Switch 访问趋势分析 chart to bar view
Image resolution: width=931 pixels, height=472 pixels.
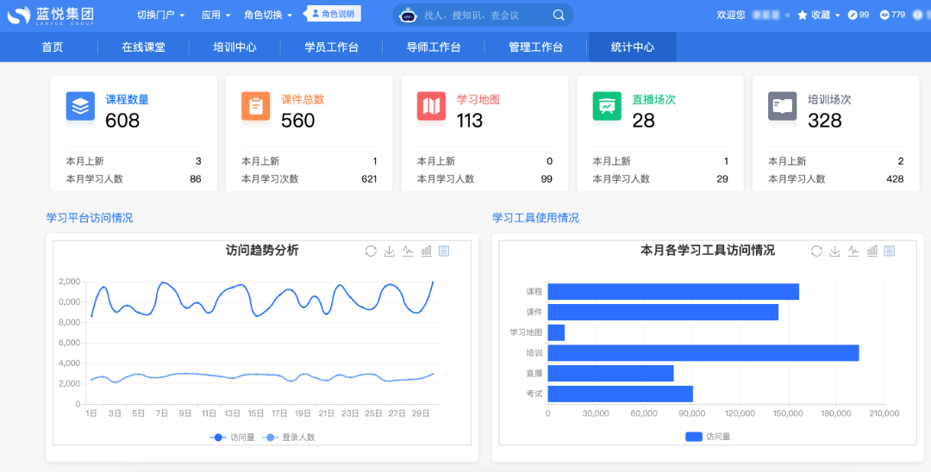[x=427, y=251]
